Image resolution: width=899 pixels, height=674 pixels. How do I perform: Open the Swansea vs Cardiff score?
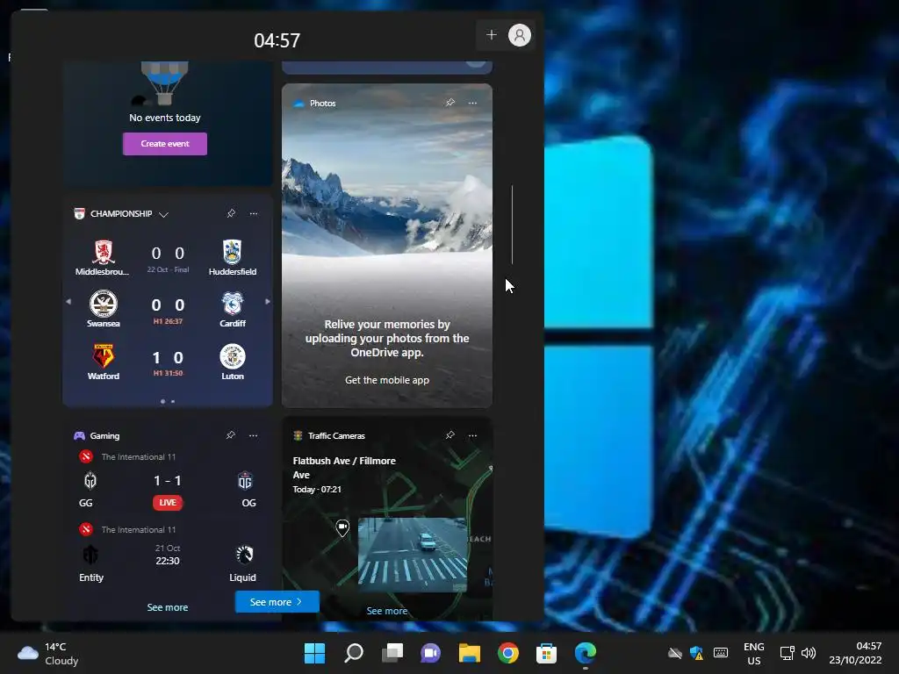click(168, 305)
